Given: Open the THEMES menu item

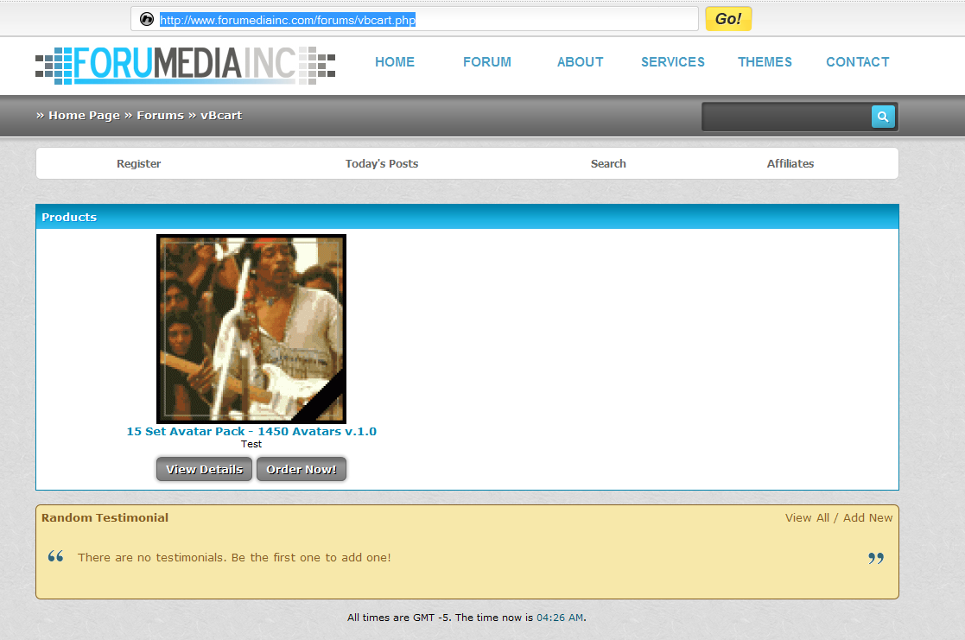Looking at the screenshot, I should pos(765,62).
